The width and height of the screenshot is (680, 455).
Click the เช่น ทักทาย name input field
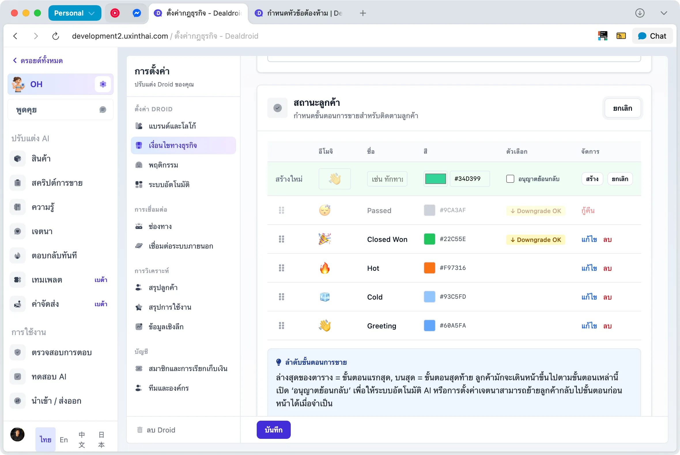387,179
